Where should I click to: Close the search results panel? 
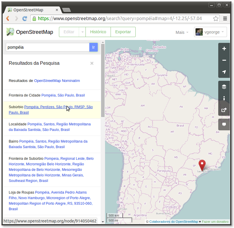pos(92,63)
